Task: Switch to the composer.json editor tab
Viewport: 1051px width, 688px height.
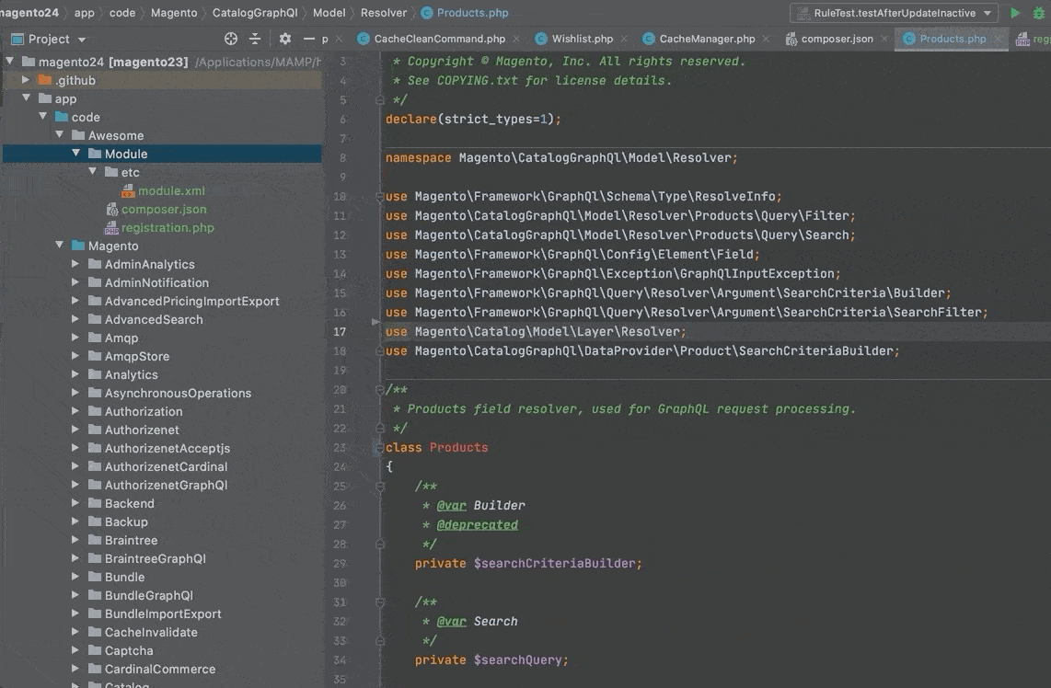Action: click(837, 39)
